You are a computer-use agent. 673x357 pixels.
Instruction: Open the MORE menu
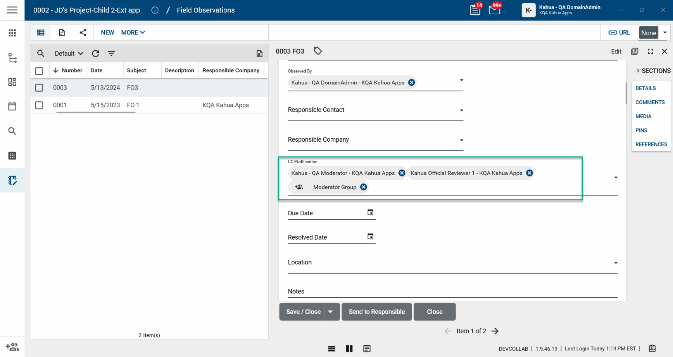pyautogui.click(x=133, y=33)
